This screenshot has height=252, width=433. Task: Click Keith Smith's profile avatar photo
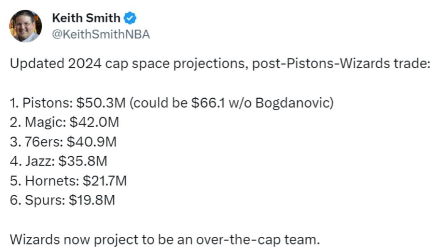coord(25,26)
